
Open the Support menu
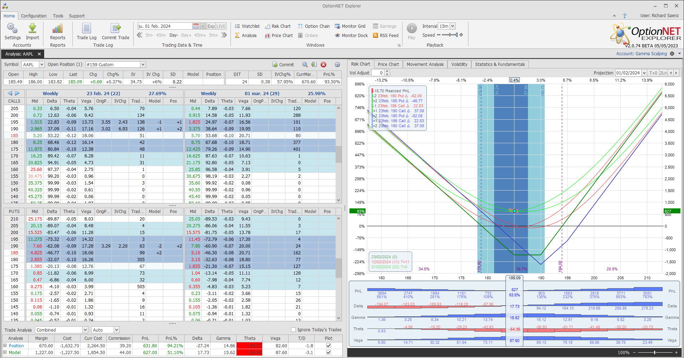77,16
